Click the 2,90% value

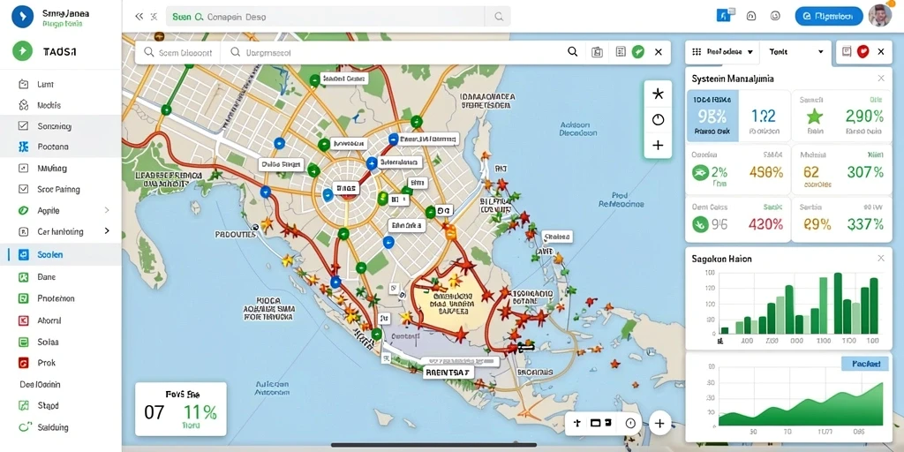point(864,116)
